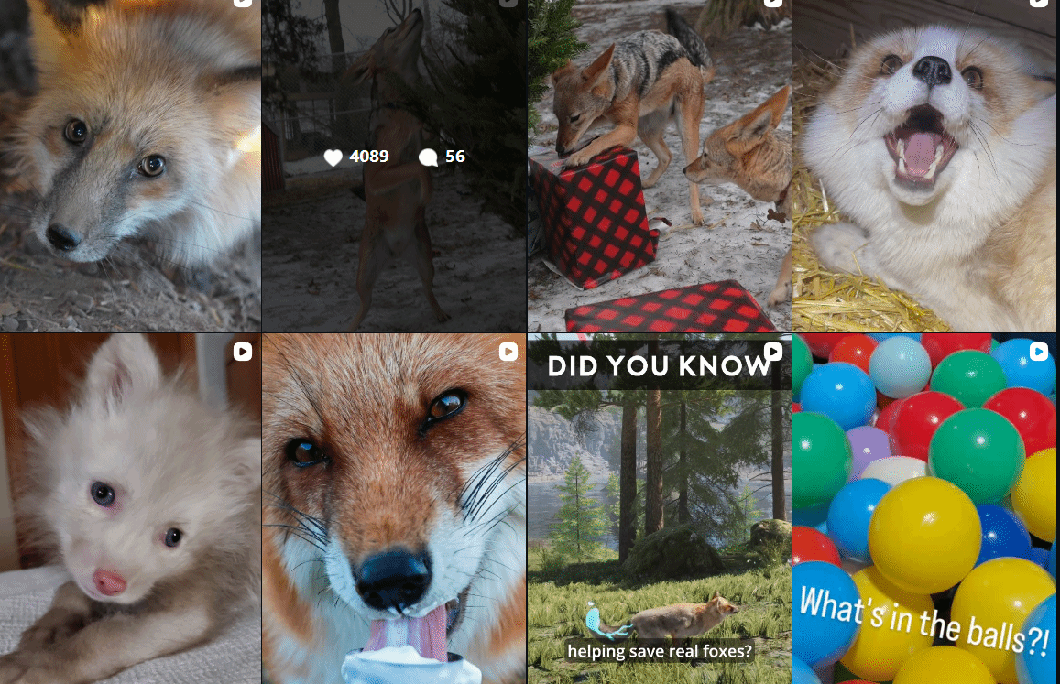Click the 'helping save real foxes?' caption
Image resolution: width=1060 pixels, height=684 pixels.
click(x=659, y=651)
